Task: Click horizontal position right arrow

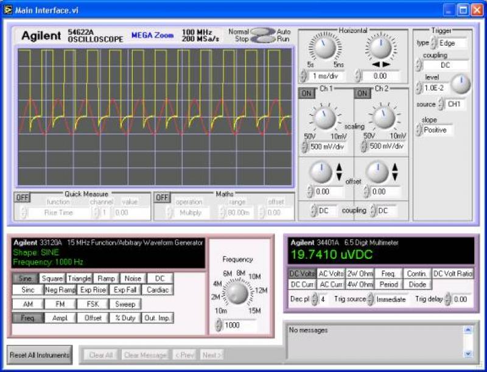Action: pos(386,65)
